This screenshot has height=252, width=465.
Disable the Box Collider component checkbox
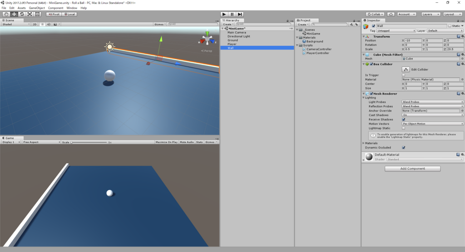coord(371,64)
